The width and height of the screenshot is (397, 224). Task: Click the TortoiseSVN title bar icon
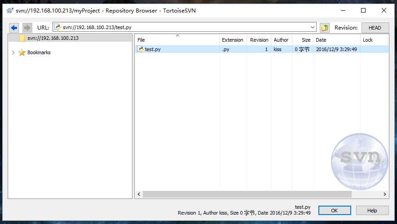click(10, 11)
